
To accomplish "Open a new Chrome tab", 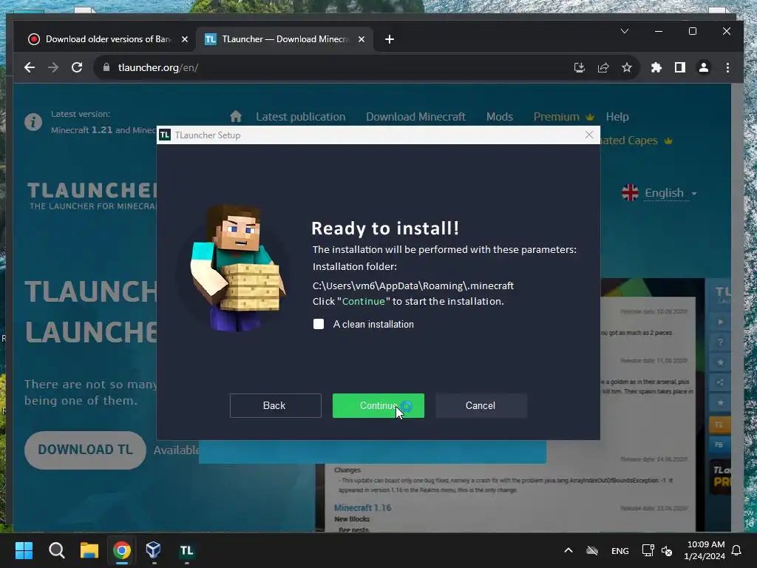I will (x=390, y=39).
